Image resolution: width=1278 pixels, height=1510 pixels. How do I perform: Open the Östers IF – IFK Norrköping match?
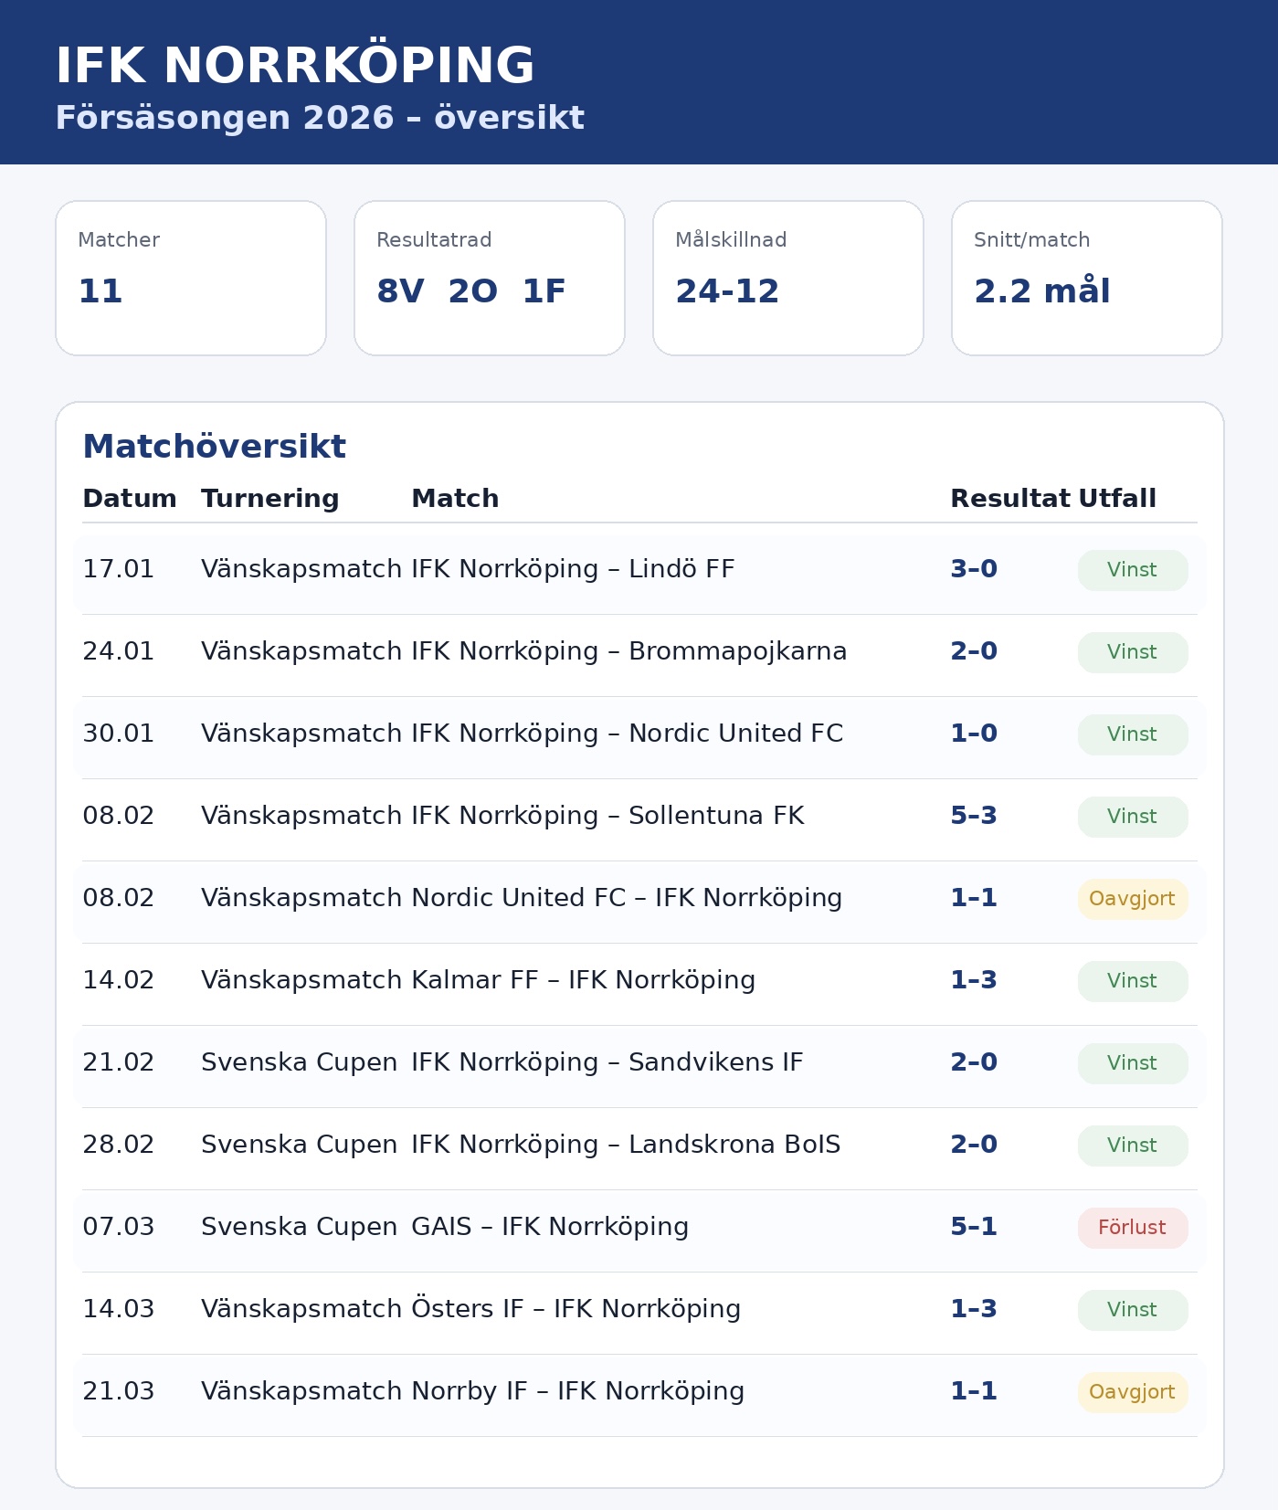pyautogui.click(x=576, y=1309)
